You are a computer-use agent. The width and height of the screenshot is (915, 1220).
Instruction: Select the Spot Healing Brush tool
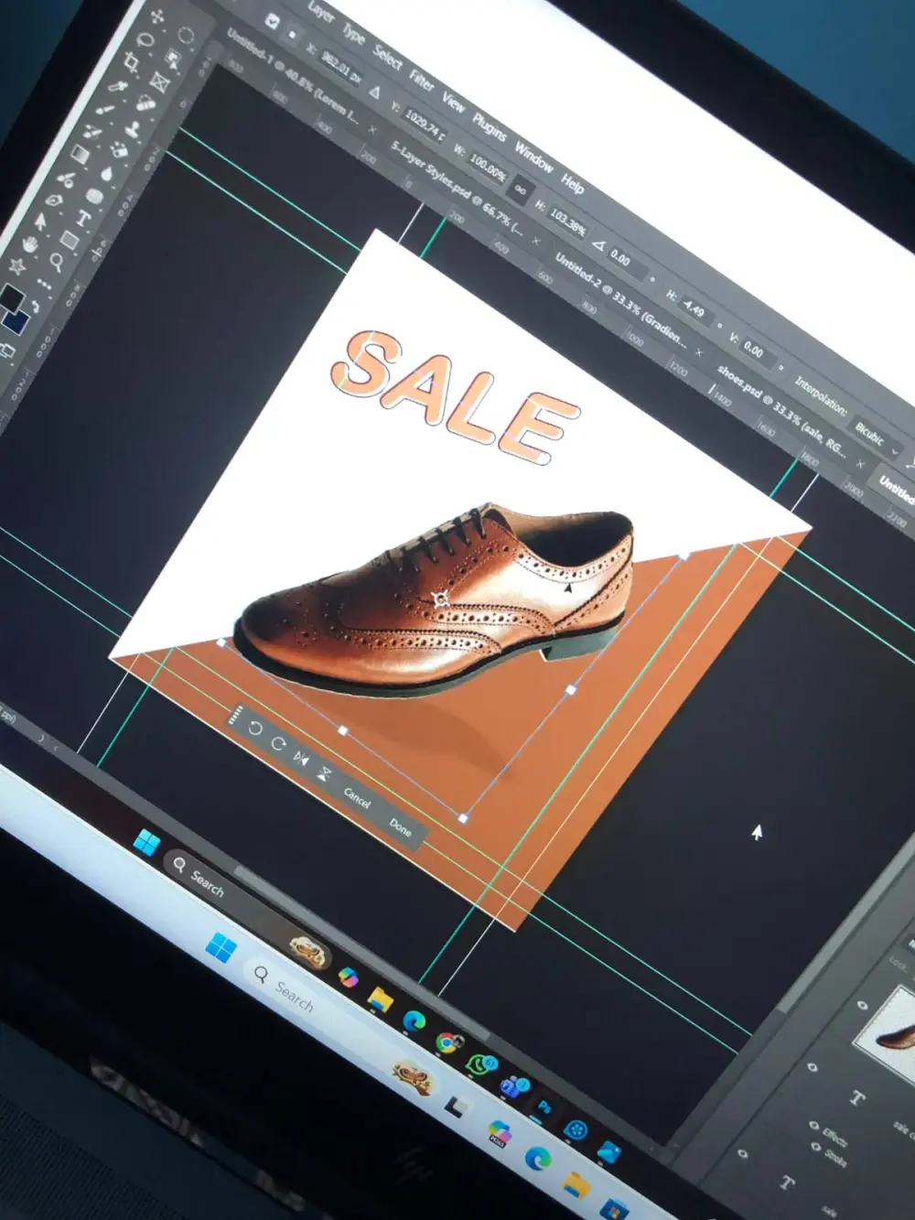click(145, 103)
